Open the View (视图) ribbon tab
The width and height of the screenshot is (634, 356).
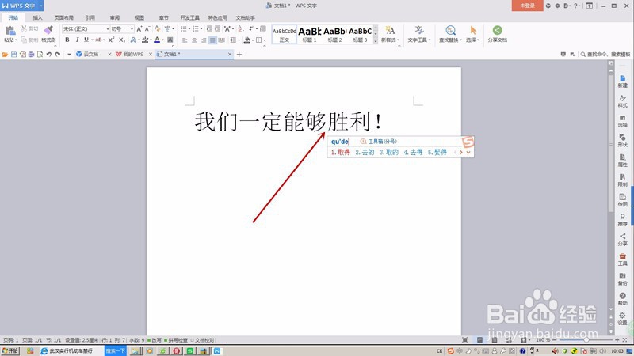[x=139, y=17]
